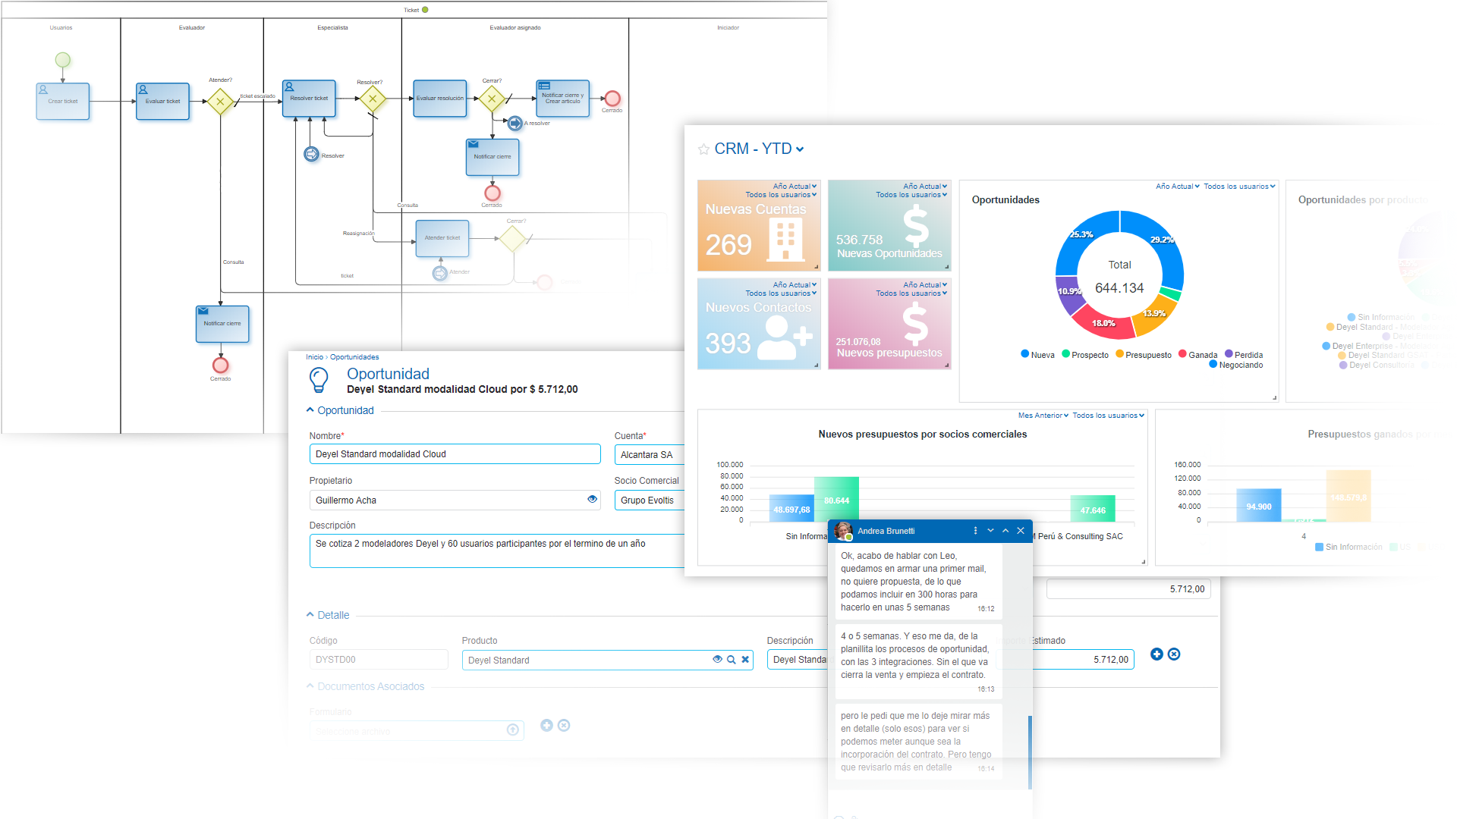Click the building icon in Nuevas Cuentas card
The width and height of the screenshot is (1457, 819).
(x=785, y=240)
